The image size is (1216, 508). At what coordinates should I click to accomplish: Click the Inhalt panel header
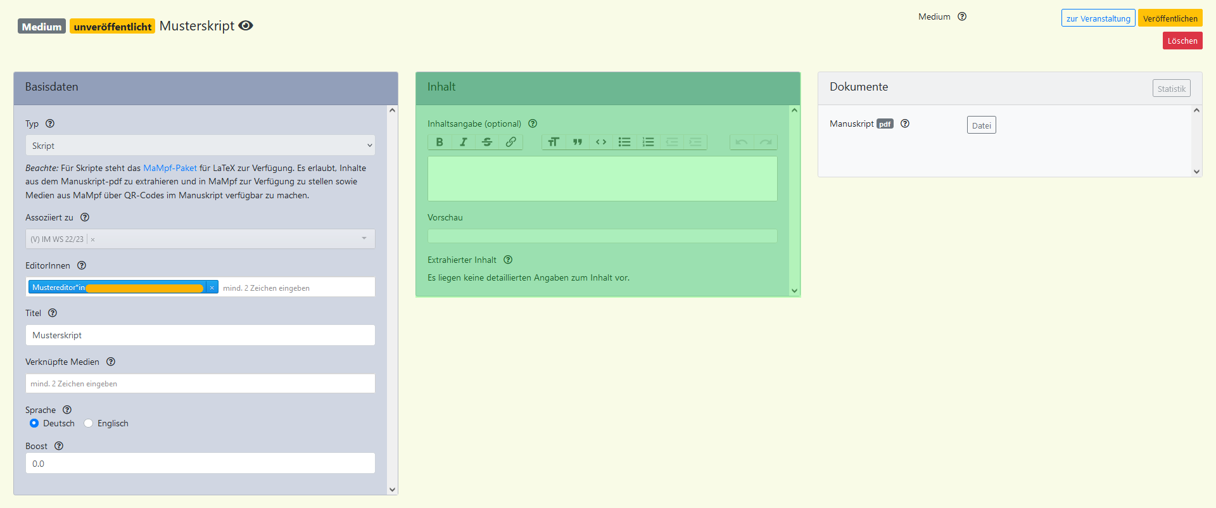(x=608, y=88)
